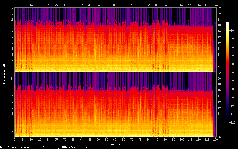Click the archive.org mp3 URL text

pos(49,147)
